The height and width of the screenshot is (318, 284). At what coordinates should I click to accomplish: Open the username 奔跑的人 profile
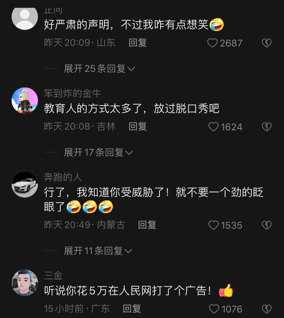pyautogui.click(x=63, y=177)
